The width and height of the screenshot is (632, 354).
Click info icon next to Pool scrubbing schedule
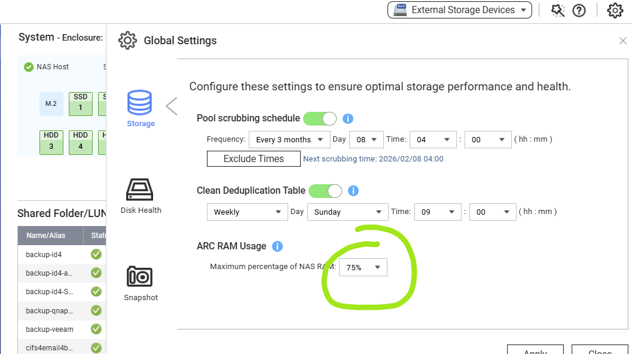(348, 119)
